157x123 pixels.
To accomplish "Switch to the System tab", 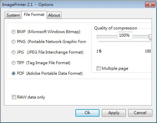I will [x=13, y=15].
